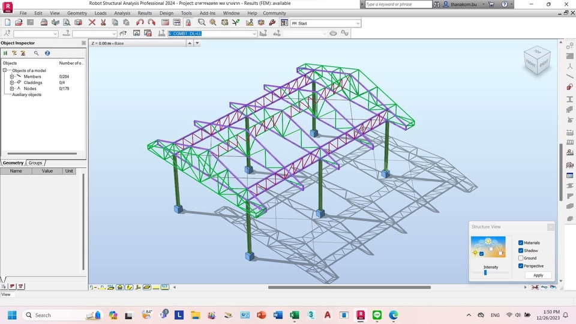Uncheck the Materials checkbox
Image resolution: width=576 pixels, height=324 pixels.
coord(521,243)
